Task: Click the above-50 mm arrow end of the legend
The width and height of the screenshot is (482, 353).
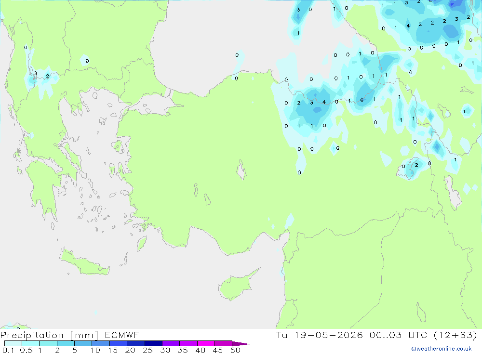Action: pos(241,343)
